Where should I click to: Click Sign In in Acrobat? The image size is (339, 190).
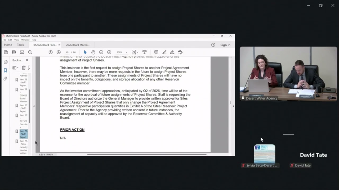coord(225,45)
